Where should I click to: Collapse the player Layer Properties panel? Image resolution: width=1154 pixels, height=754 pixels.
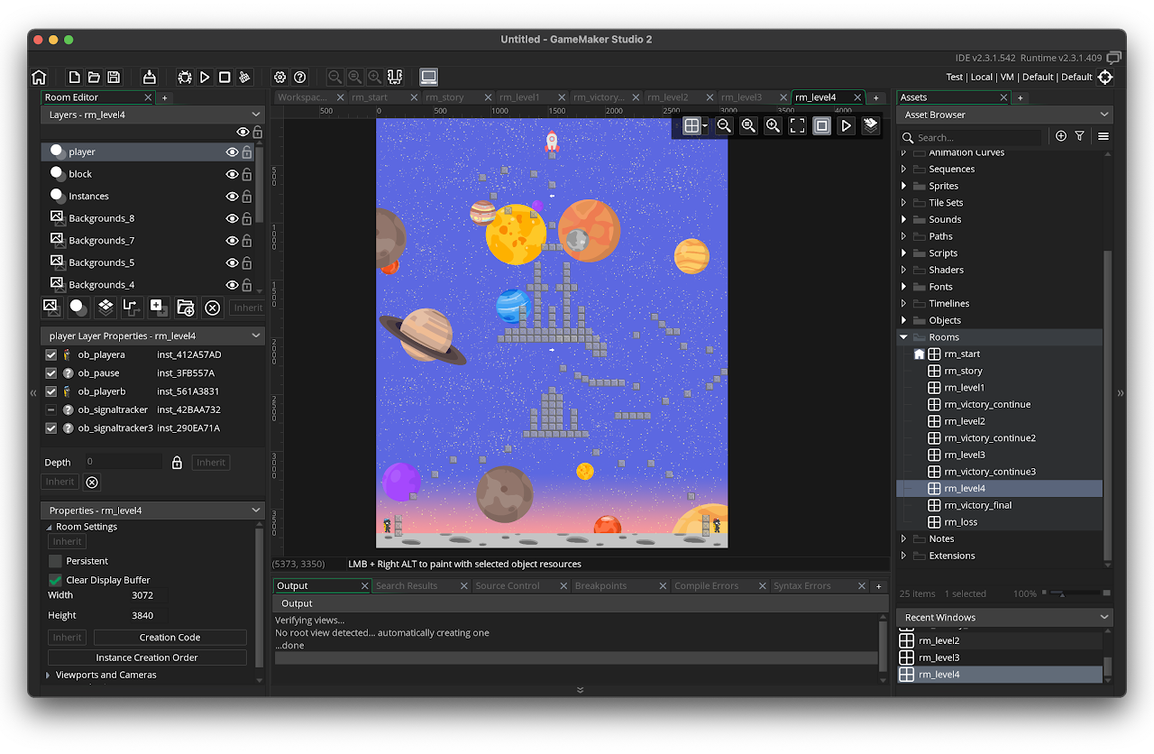point(256,336)
